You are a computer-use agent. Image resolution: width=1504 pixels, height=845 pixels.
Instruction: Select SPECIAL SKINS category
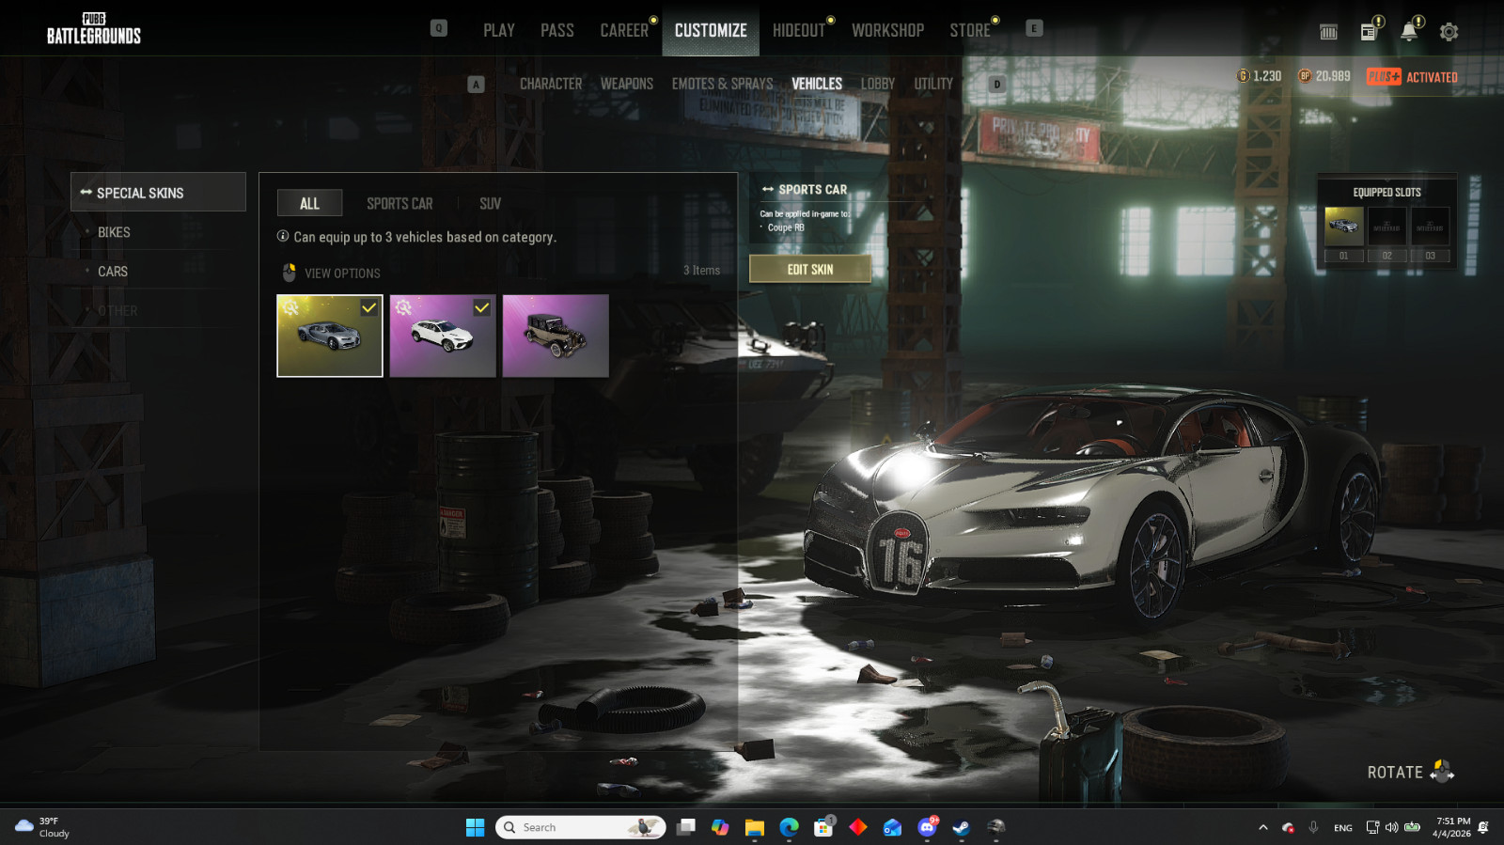(x=158, y=192)
